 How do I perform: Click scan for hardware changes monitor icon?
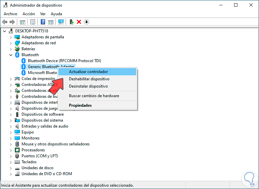click(x=61, y=22)
